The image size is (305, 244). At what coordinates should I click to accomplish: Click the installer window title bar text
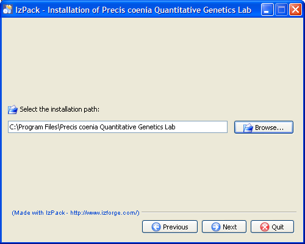[134, 10]
